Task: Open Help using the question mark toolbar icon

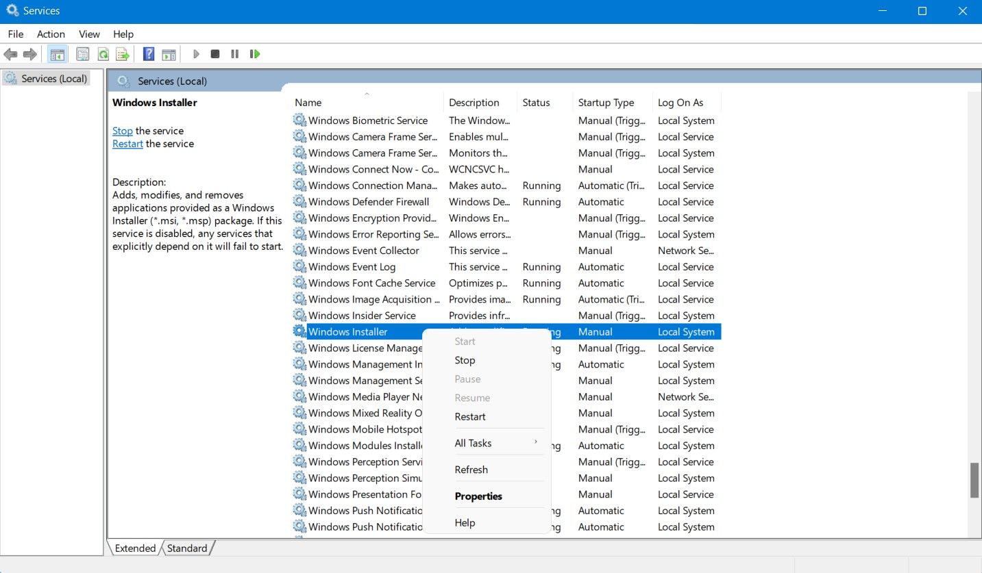Action: (x=149, y=53)
